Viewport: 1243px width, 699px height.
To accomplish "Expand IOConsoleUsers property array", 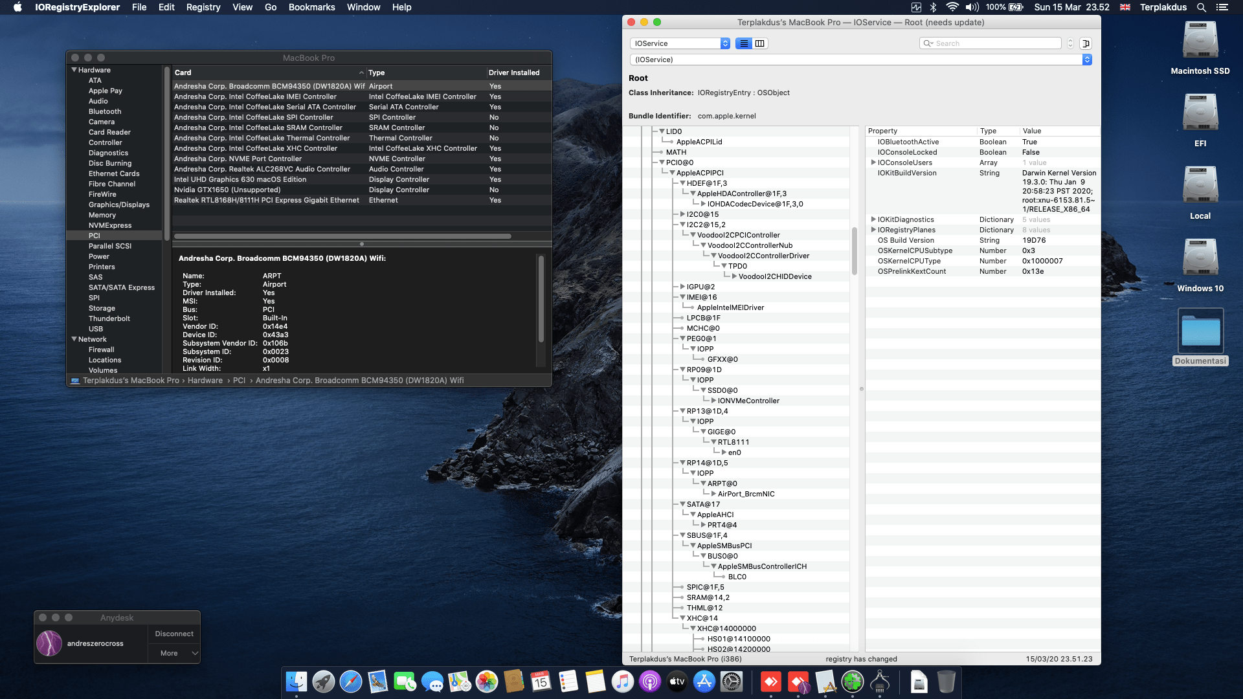I will 873,162.
